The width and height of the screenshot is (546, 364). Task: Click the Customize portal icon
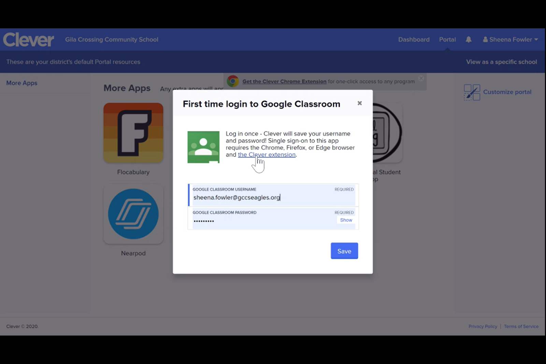pyautogui.click(x=472, y=92)
